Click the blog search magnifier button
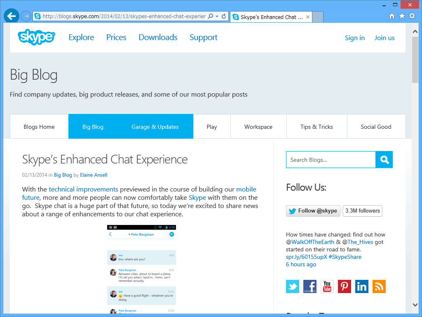422x317 pixels. coord(384,160)
